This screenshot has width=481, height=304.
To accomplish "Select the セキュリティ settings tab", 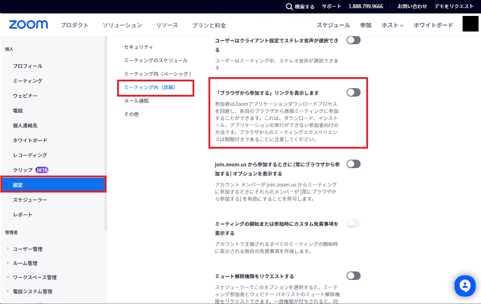I will click(138, 47).
